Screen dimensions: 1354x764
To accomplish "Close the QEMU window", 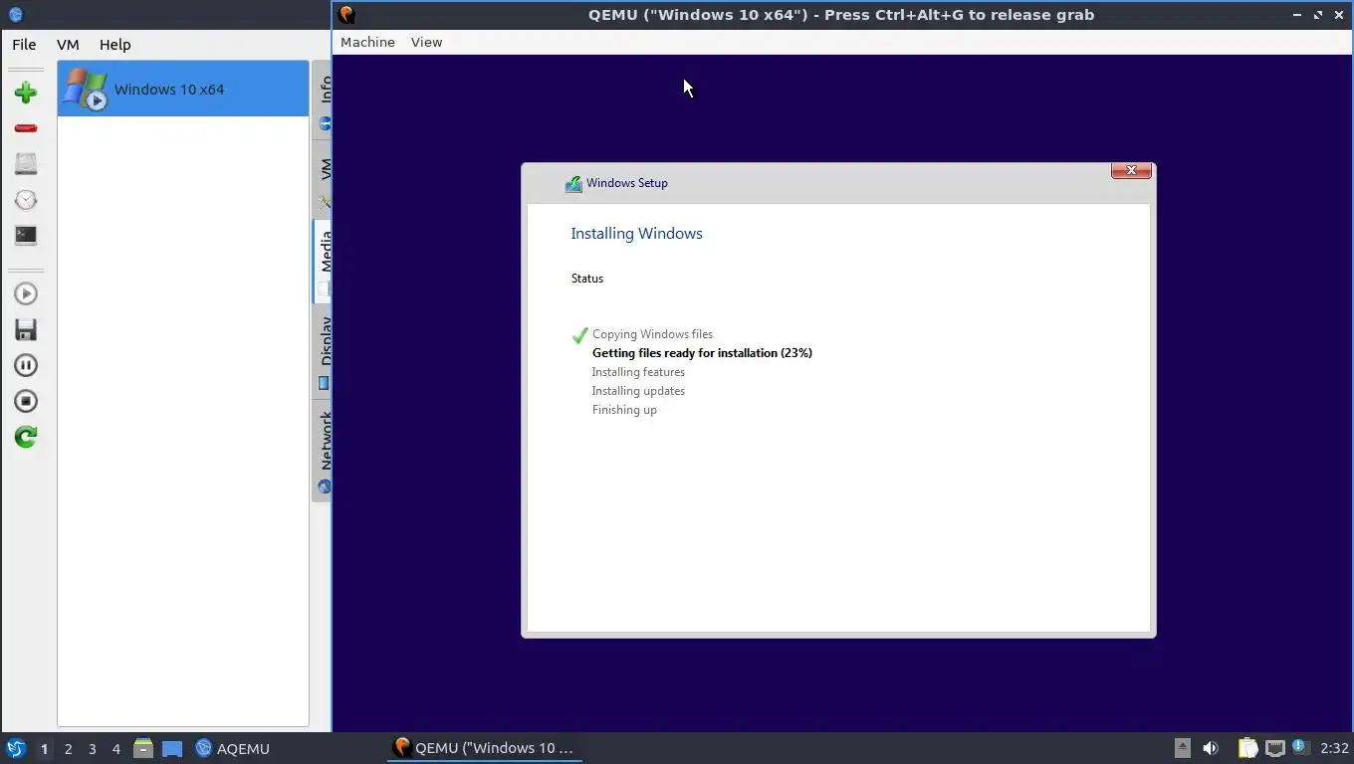I will point(1340,15).
